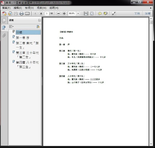Screen dimensions: 155x148
Task: Click the create PDF online icon
Action: point(4,13)
